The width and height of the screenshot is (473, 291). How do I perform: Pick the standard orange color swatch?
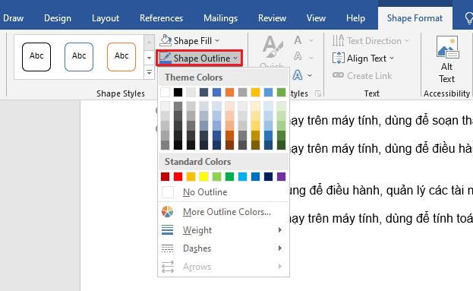point(191,176)
